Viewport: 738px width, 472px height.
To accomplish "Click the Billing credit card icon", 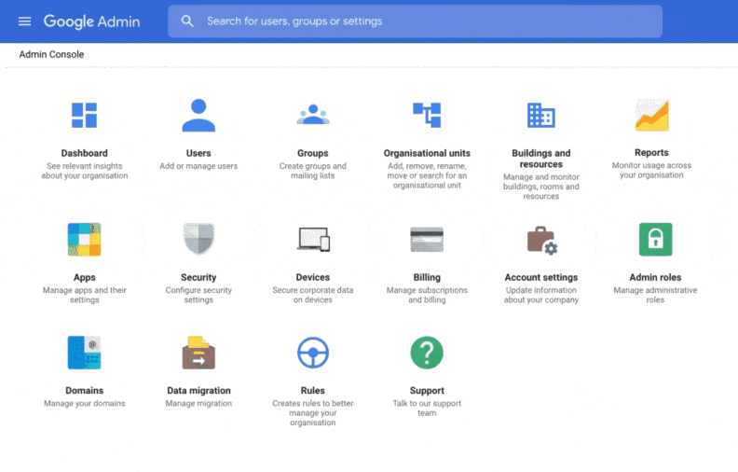I will click(x=427, y=240).
